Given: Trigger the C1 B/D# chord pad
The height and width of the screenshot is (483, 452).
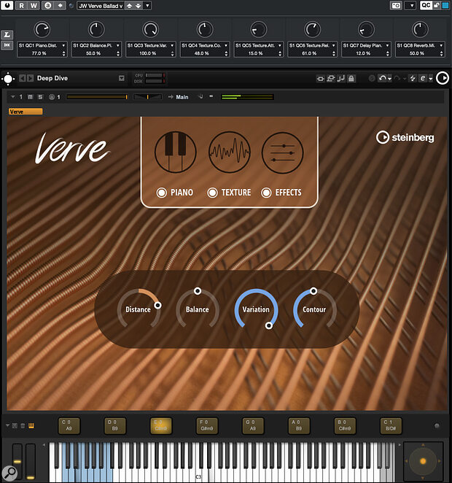Looking at the screenshot, I should click(x=391, y=425).
